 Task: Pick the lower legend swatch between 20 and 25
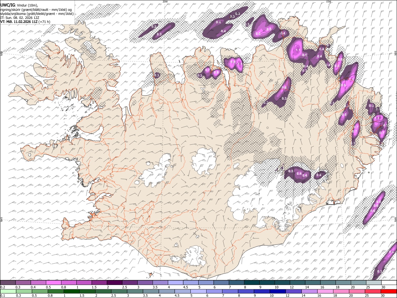pos(357,291)
